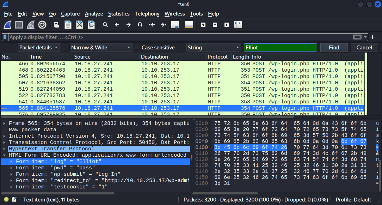The height and width of the screenshot is (205, 382).
Task: Enable the Case sensitive checkbox
Action: pyautogui.click(x=138, y=48)
